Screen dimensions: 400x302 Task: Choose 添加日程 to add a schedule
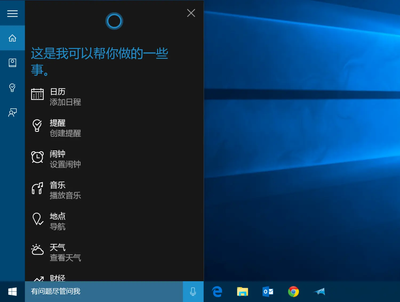[65, 102]
